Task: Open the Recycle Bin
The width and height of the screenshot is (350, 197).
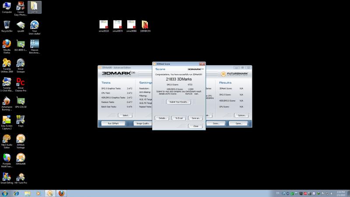Action: (x=7, y=26)
